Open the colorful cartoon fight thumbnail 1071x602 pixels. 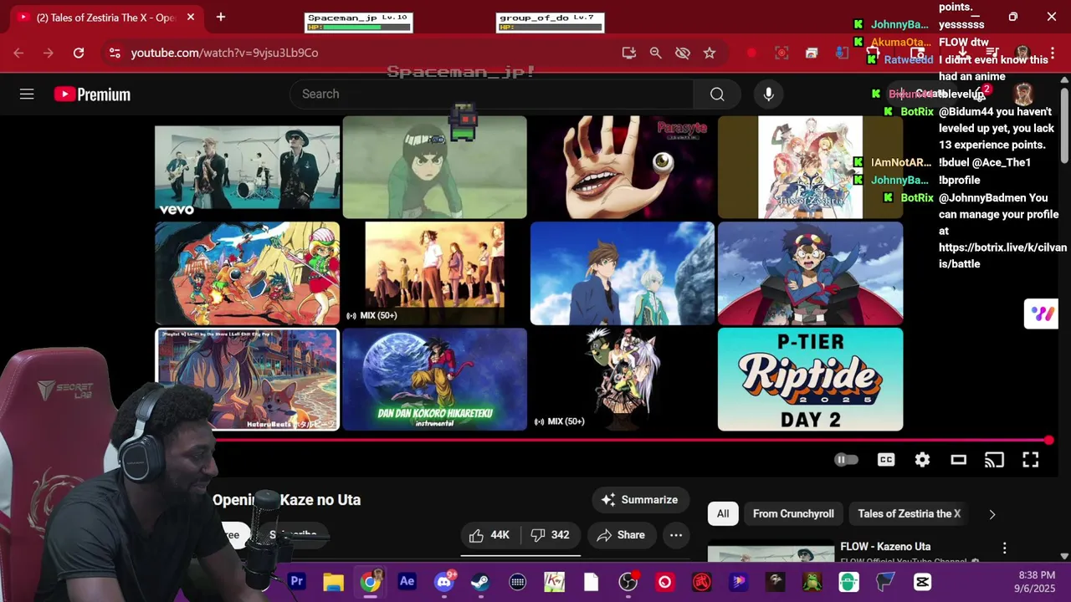point(247,273)
